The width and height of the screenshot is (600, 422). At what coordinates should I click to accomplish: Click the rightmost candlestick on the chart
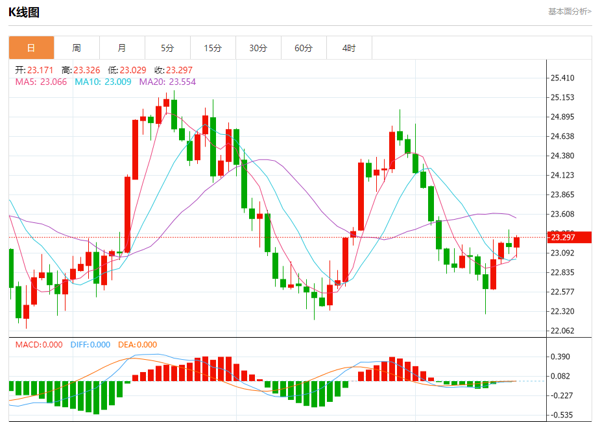517,242
